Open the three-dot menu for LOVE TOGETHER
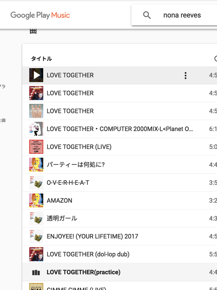The image size is (217, 290). [185, 76]
